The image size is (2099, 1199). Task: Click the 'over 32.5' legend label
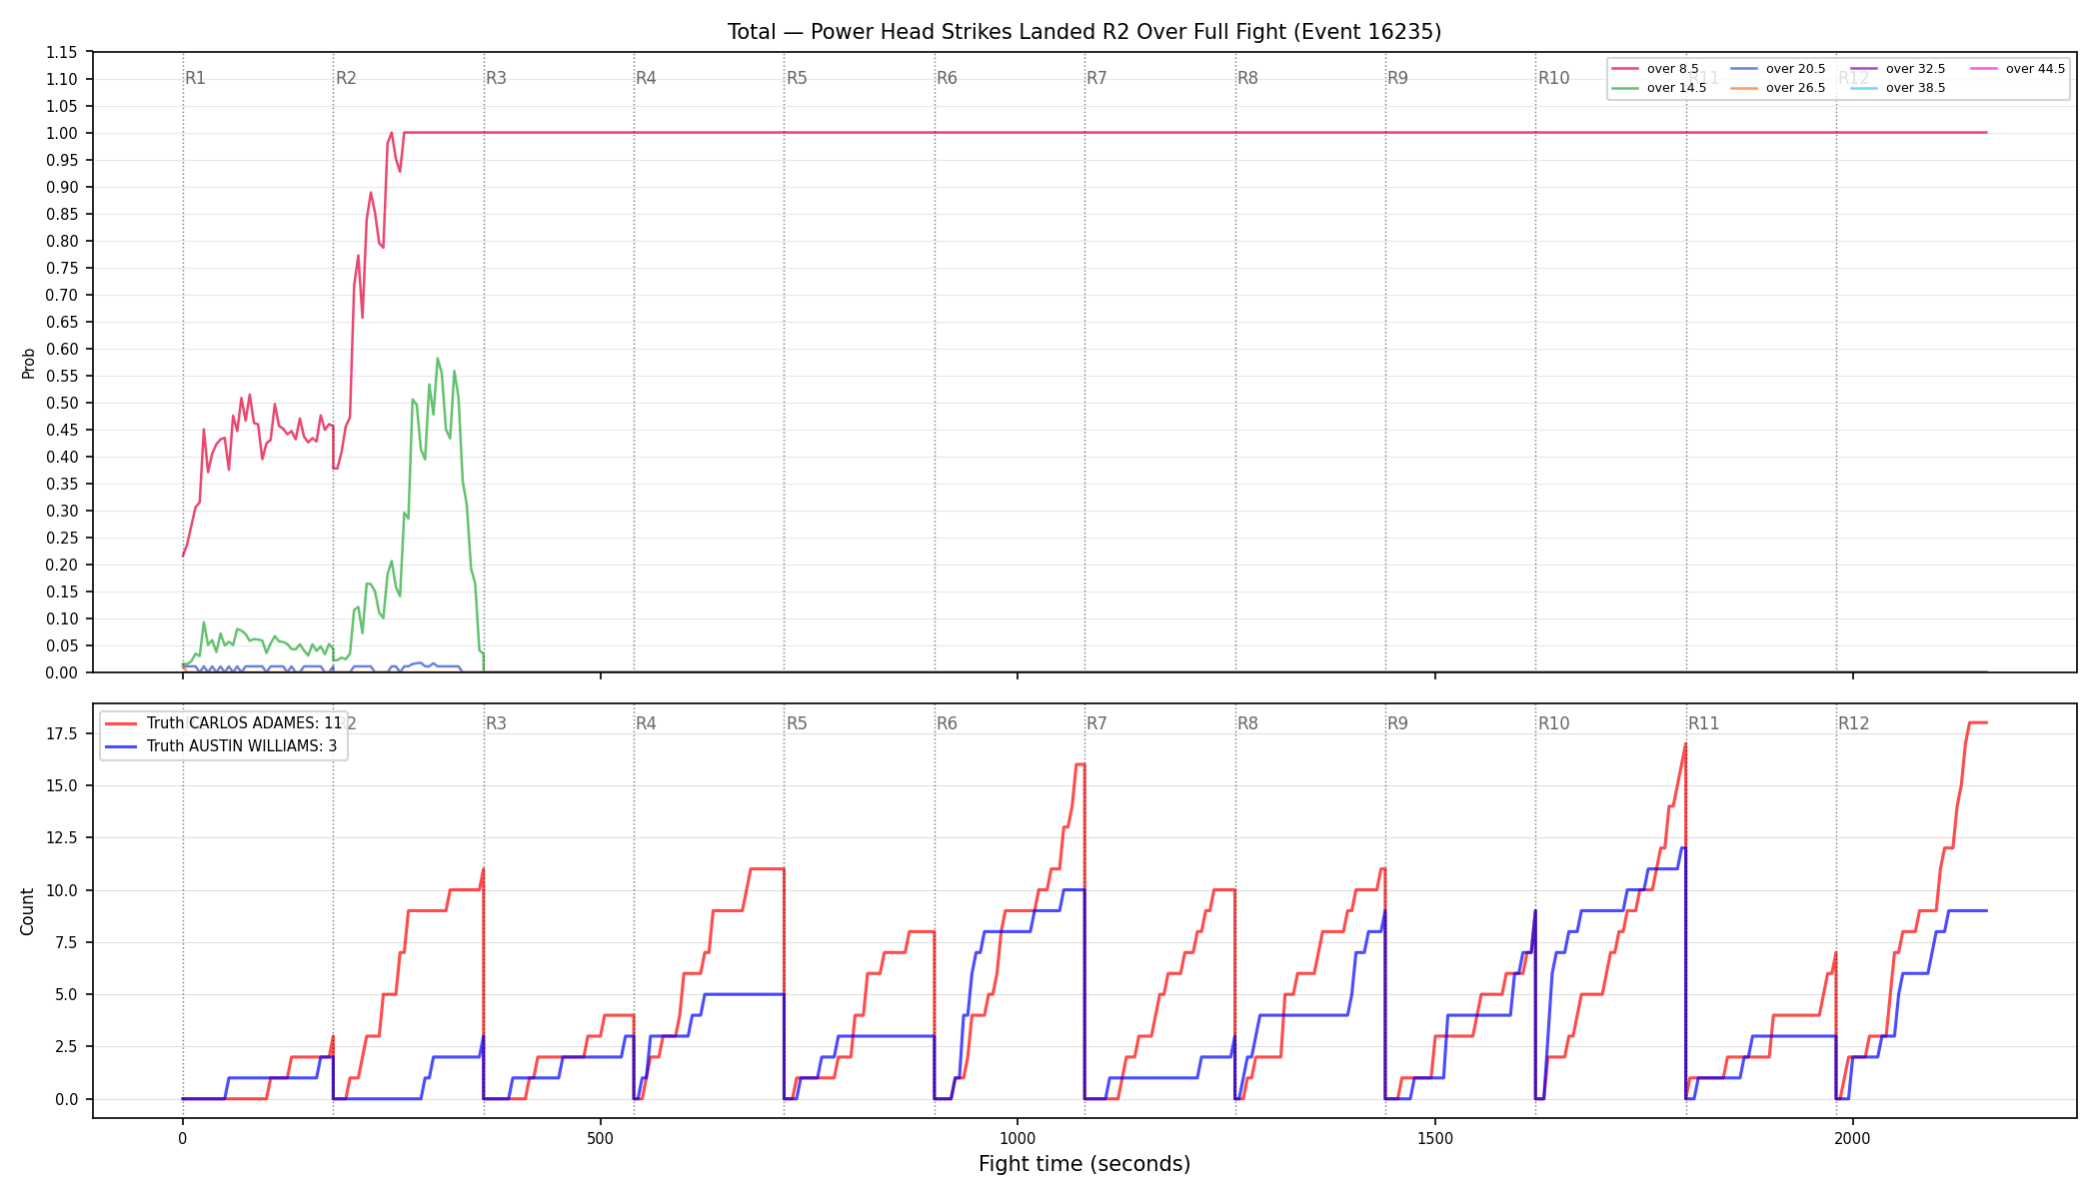pos(1915,69)
